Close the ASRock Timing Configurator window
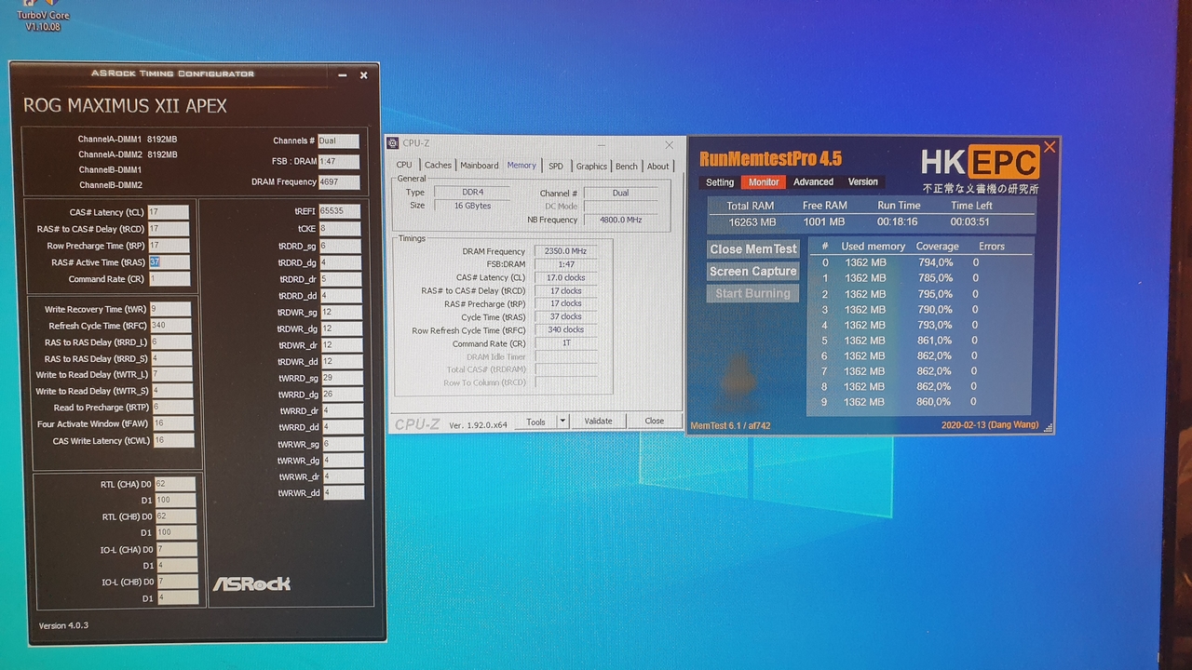This screenshot has height=670, width=1192. click(x=364, y=75)
